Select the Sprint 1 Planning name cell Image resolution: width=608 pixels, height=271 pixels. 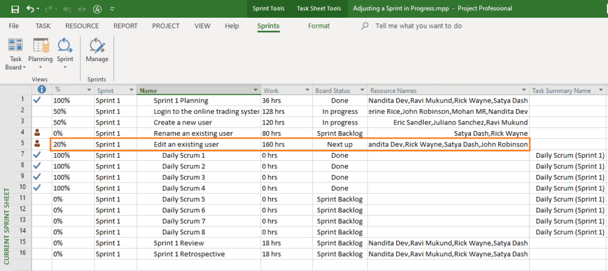point(198,101)
